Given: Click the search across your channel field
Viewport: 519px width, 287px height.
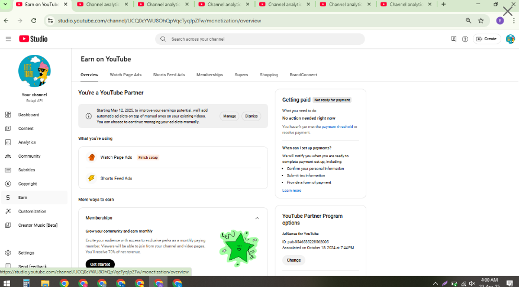Looking at the screenshot, I should [x=260, y=39].
